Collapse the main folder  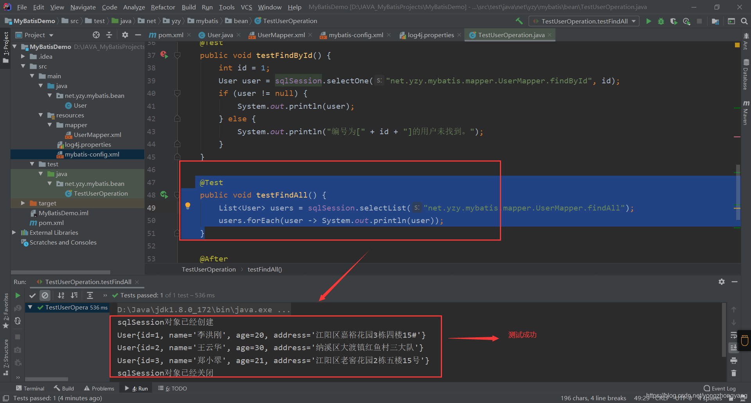coord(32,76)
